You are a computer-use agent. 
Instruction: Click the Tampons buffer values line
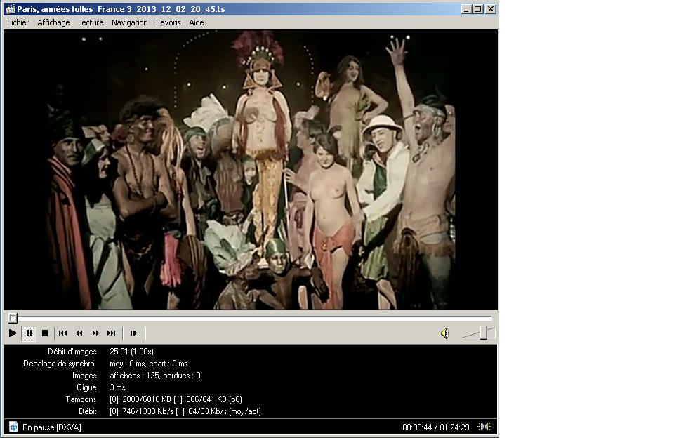[176, 399]
